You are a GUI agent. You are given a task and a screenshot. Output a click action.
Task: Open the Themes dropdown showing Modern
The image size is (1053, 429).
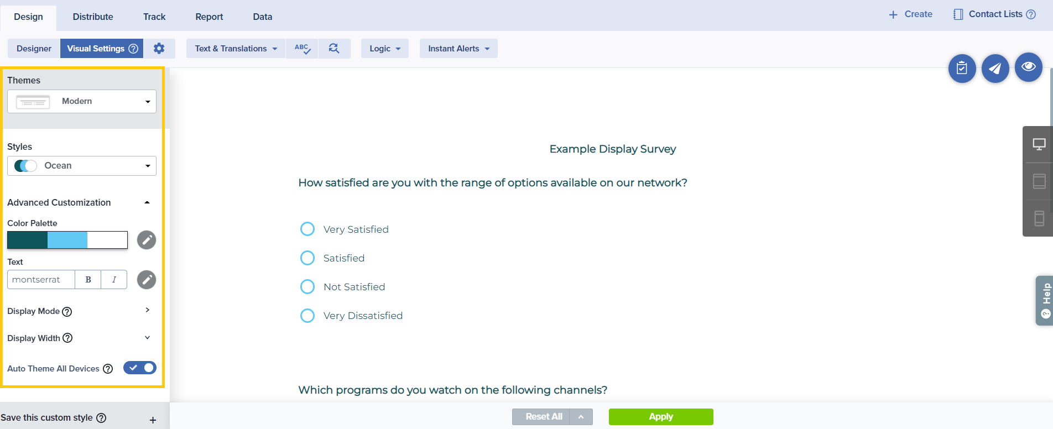click(x=82, y=102)
